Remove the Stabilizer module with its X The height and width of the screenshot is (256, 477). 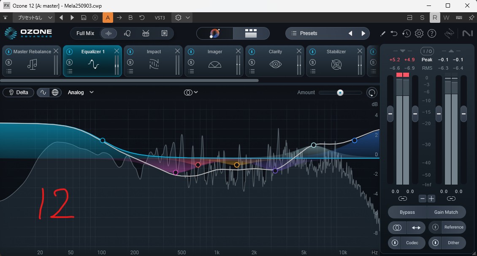(360, 51)
